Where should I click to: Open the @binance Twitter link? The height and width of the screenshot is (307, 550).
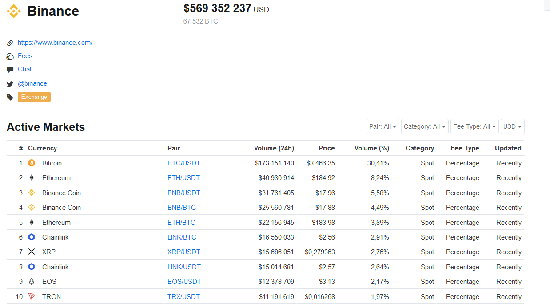pos(32,83)
